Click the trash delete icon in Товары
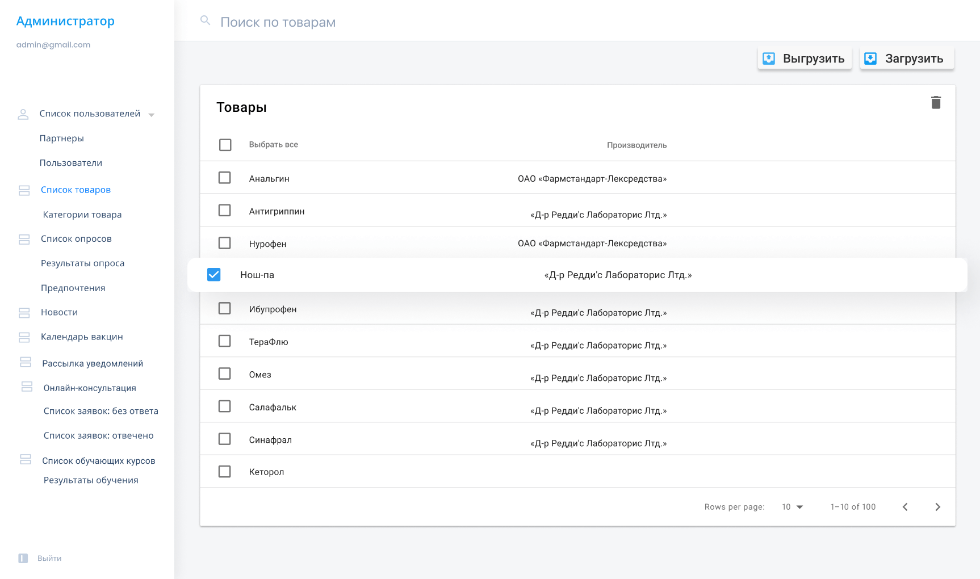Image resolution: width=980 pixels, height=579 pixels. [936, 102]
